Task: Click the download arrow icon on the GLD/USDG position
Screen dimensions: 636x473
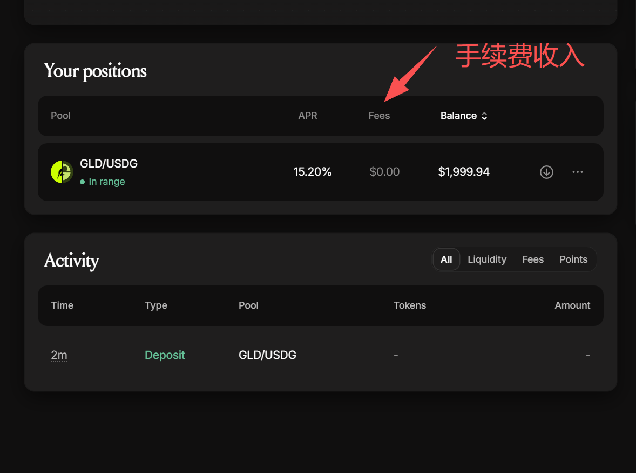Action: tap(546, 172)
